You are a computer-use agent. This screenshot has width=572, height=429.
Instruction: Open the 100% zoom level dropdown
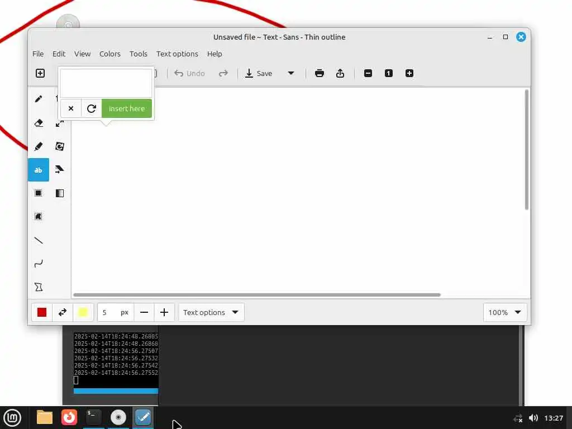point(505,312)
